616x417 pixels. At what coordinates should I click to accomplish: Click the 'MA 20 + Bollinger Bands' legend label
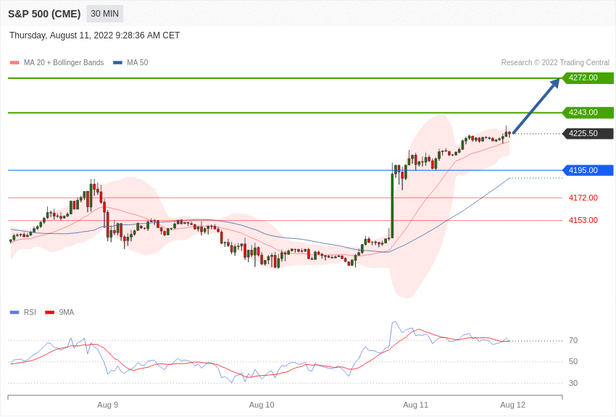(64, 63)
